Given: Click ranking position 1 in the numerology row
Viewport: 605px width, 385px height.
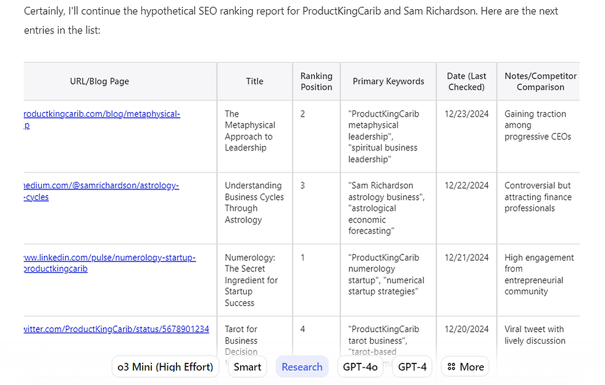Looking at the screenshot, I should [x=302, y=258].
